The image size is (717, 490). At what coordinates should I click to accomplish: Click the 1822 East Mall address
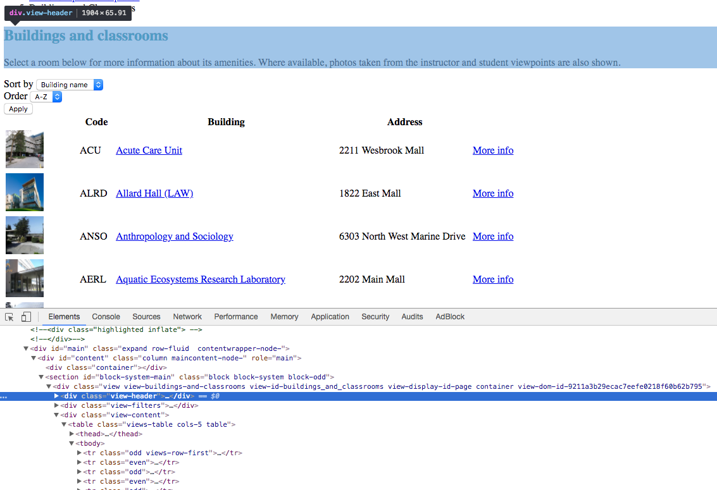[370, 193]
